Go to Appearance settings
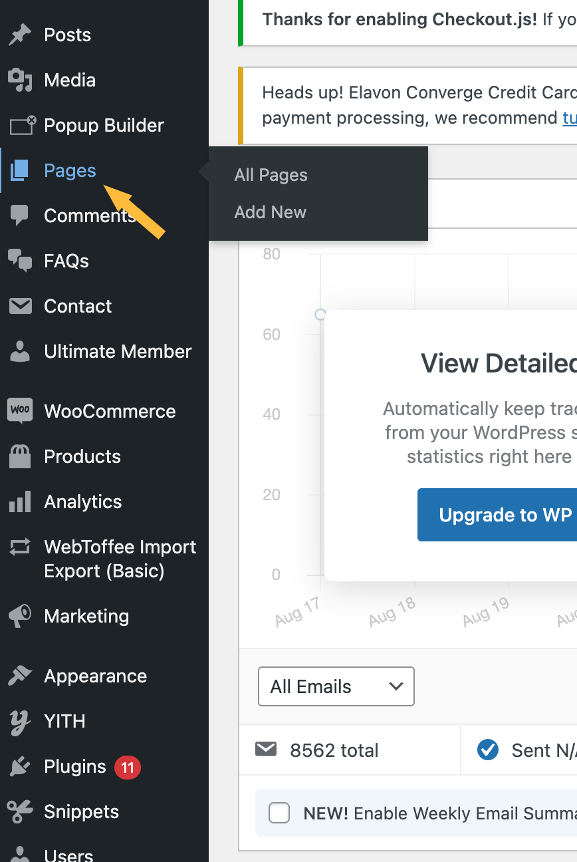Image resolution: width=577 pixels, height=862 pixels. click(95, 676)
